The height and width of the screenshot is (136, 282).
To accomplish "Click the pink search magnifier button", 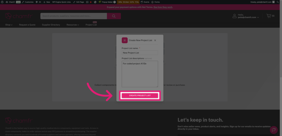I will [114, 16].
